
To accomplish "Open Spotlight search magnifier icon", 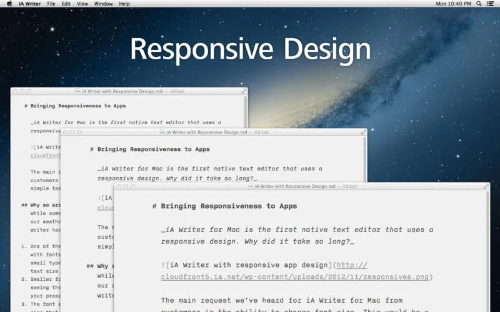I will coord(479,4).
